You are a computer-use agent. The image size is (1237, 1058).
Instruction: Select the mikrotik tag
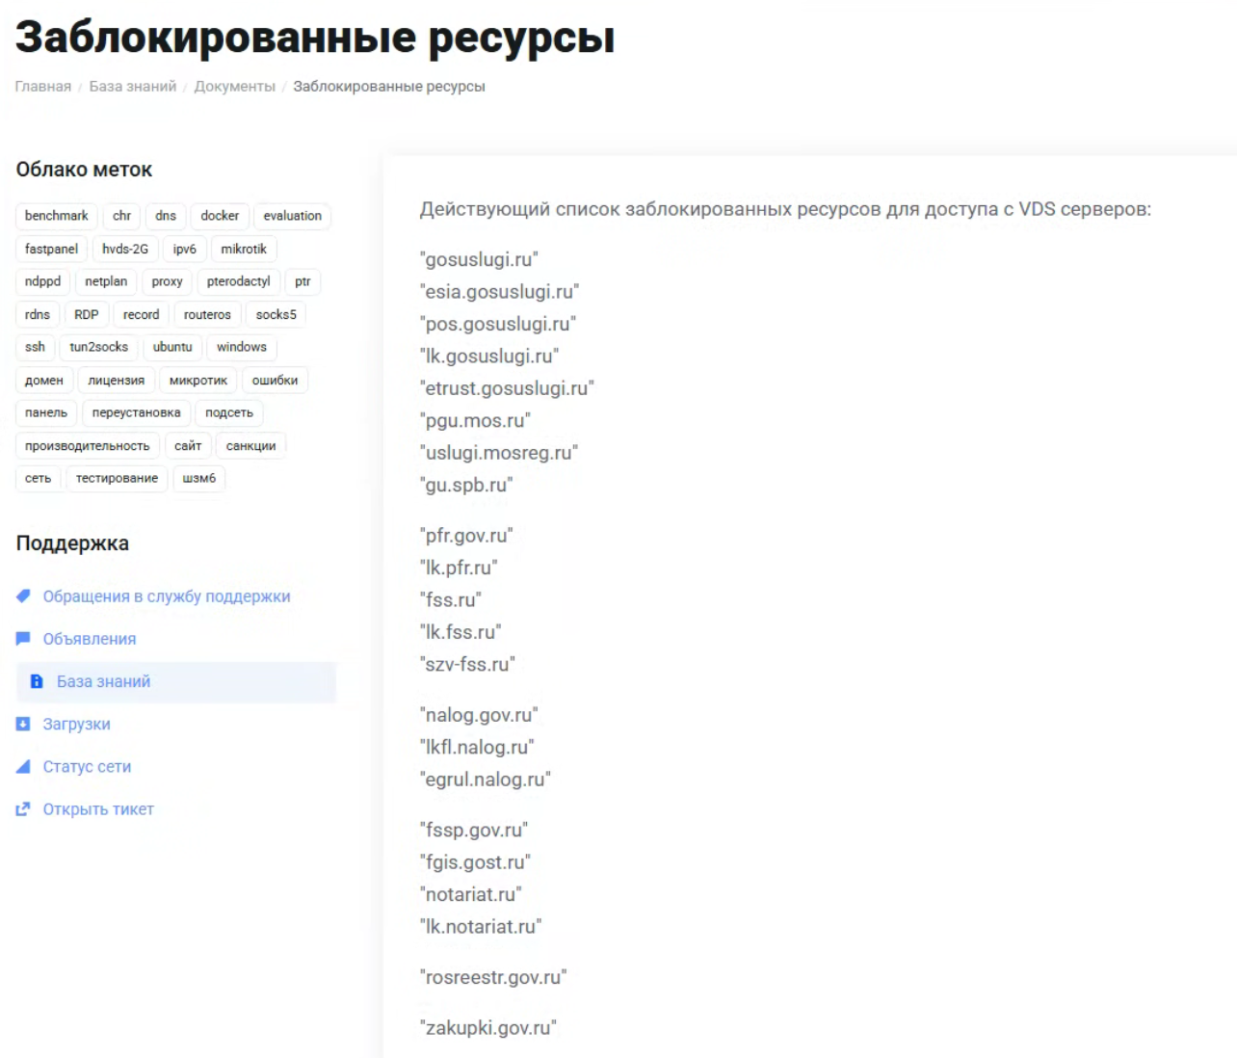[244, 249]
